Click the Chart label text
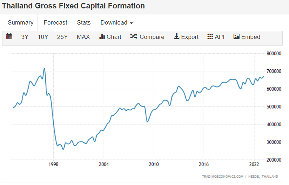The width and height of the screenshot is (289, 185). click(114, 37)
